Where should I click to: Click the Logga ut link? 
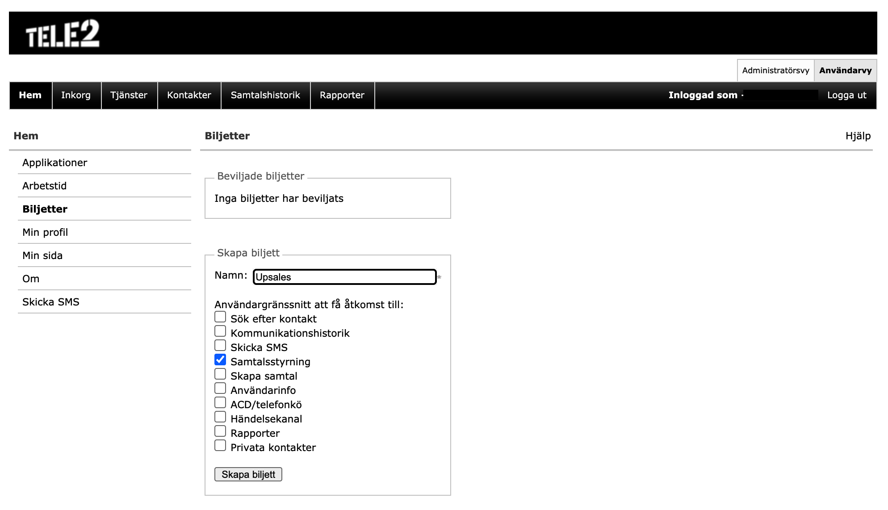tap(846, 95)
